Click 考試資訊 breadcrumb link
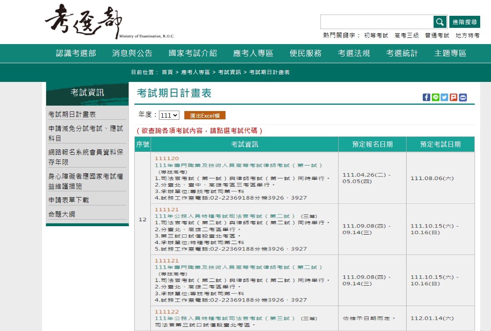This screenshot has width=491, height=331. pos(230,72)
